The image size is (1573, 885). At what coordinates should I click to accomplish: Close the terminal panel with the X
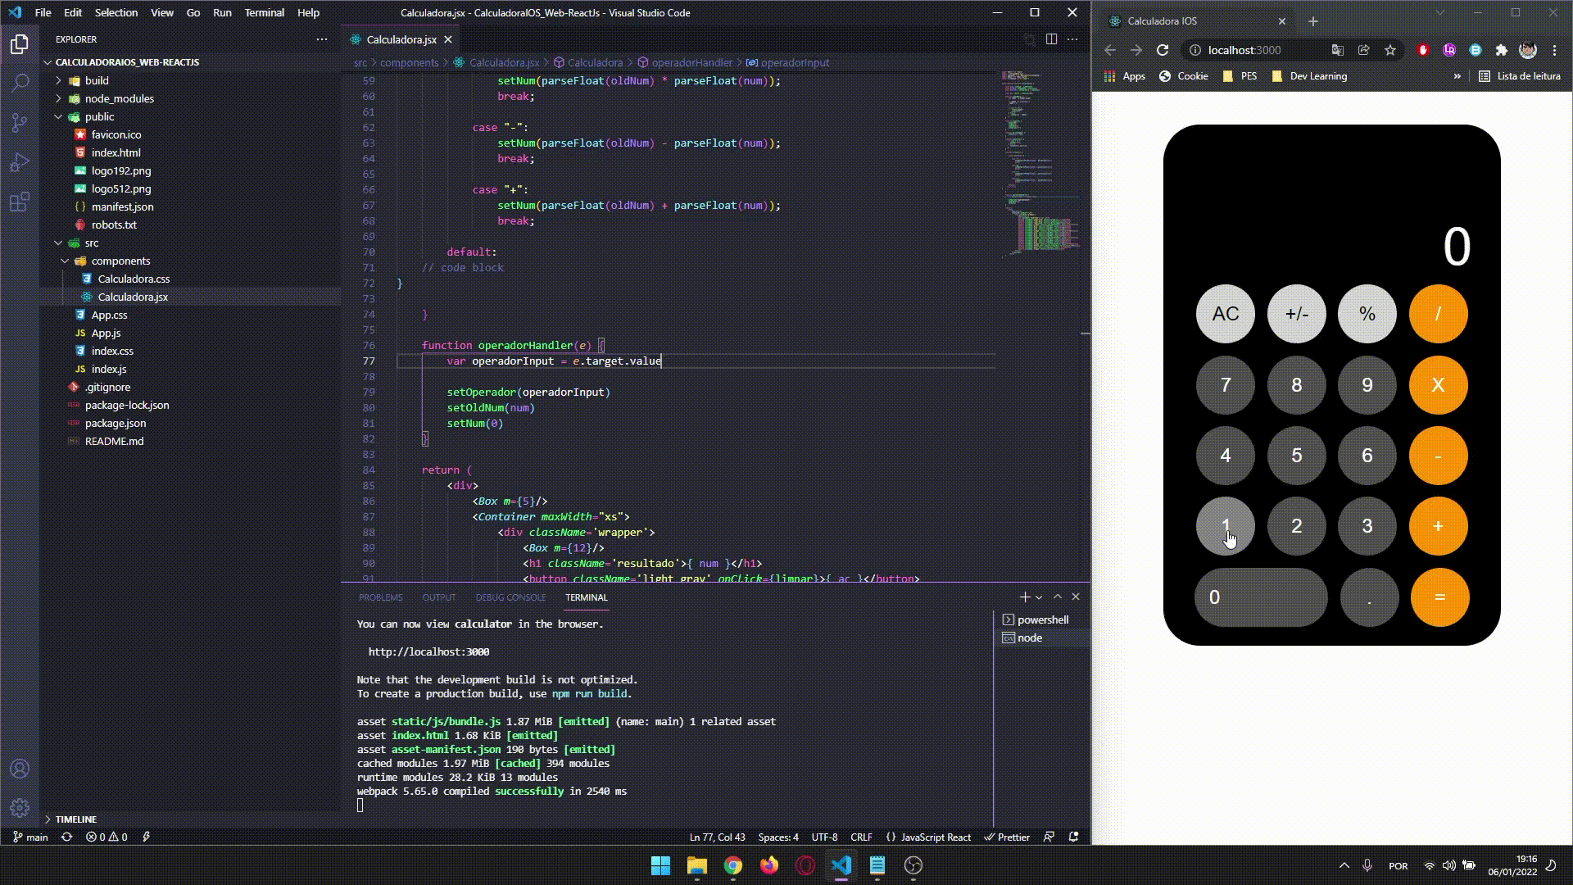click(x=1076, y=597)
